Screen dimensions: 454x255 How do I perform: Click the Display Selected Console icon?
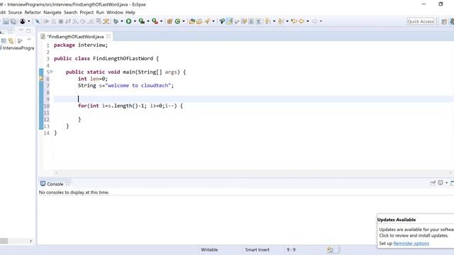pos(441,183)
